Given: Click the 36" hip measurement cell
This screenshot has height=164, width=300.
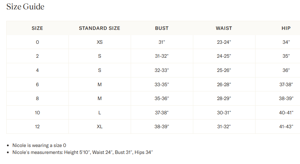Looking at the screenshot, I should click(286, 70).
